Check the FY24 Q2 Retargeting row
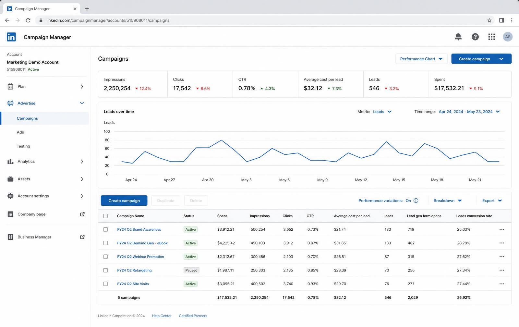Image resolution: width=519 pixels, height=327 pixels. tap(105, 270)
